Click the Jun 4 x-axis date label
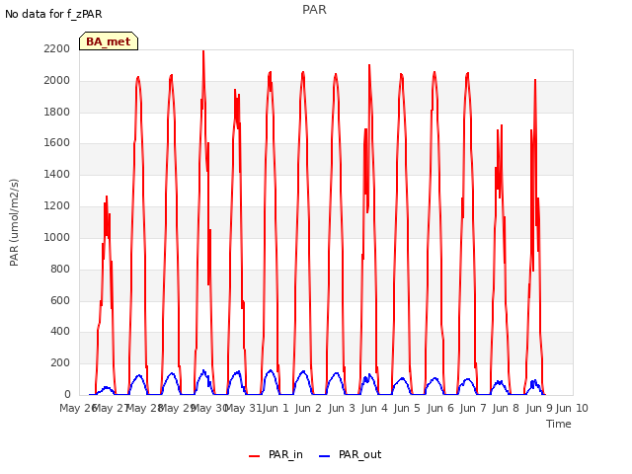The width and height of the screenshot is (632, 474). pyautogui.click(x=374, y=408)
